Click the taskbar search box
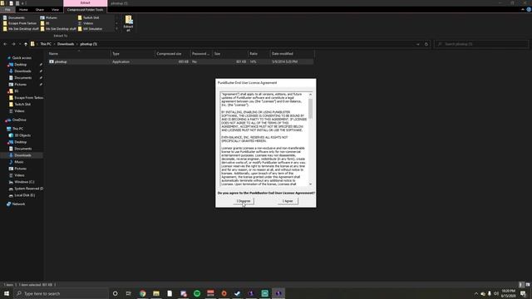 click(x=61, y=293)
